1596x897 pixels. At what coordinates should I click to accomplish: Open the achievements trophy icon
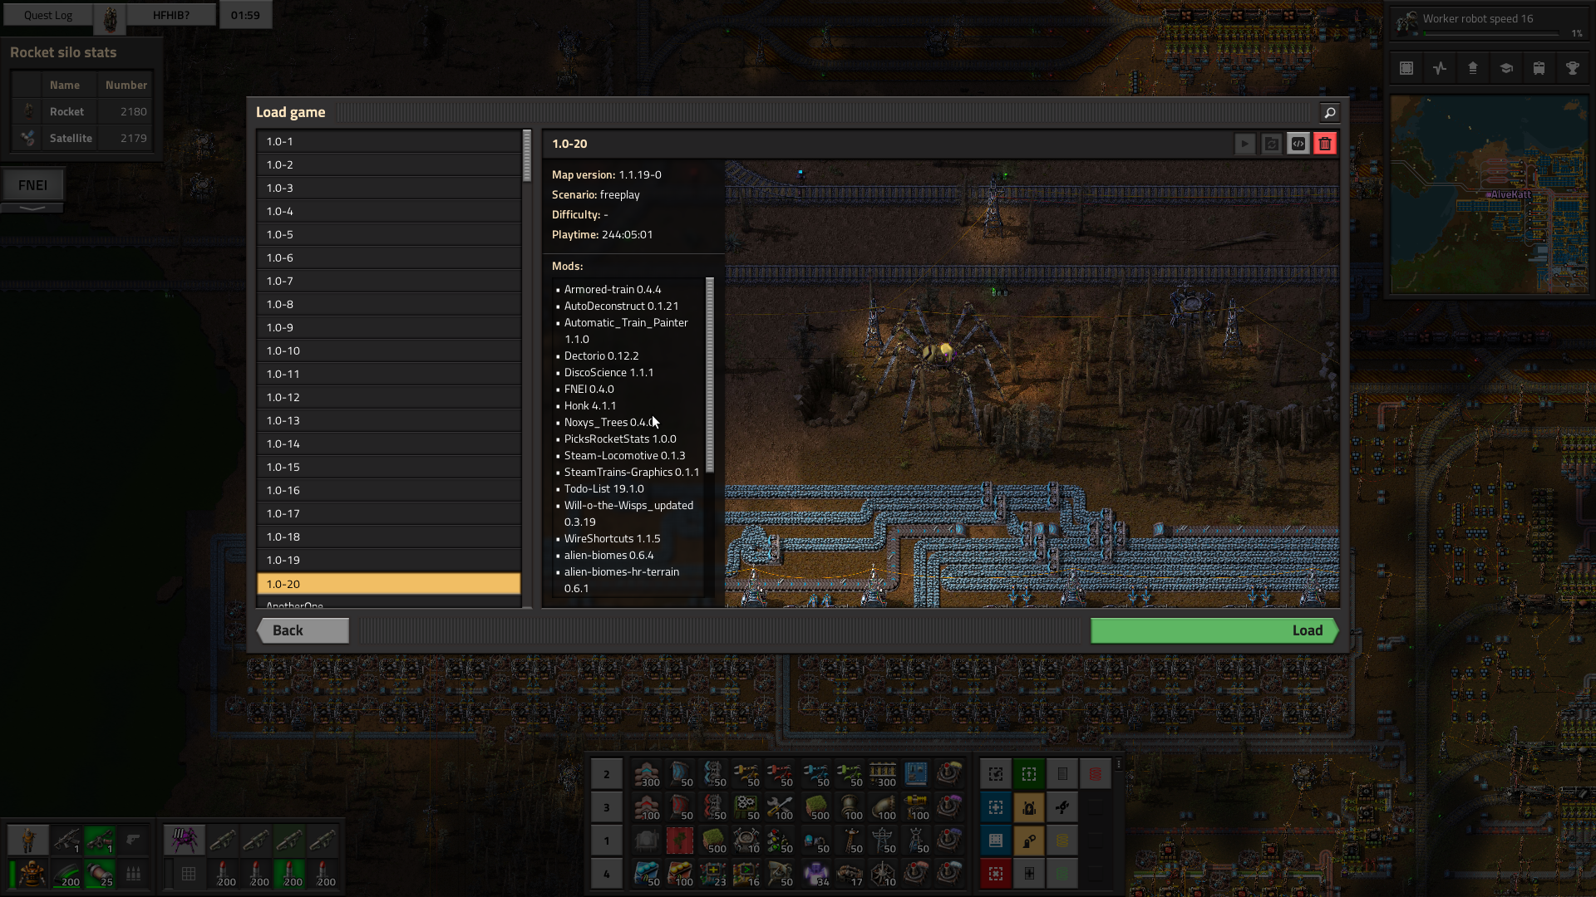click(1573, 68)
